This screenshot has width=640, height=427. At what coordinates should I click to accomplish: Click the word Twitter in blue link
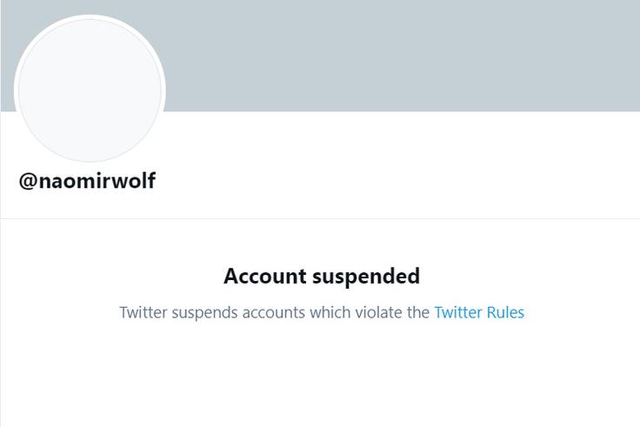[458, 312]
